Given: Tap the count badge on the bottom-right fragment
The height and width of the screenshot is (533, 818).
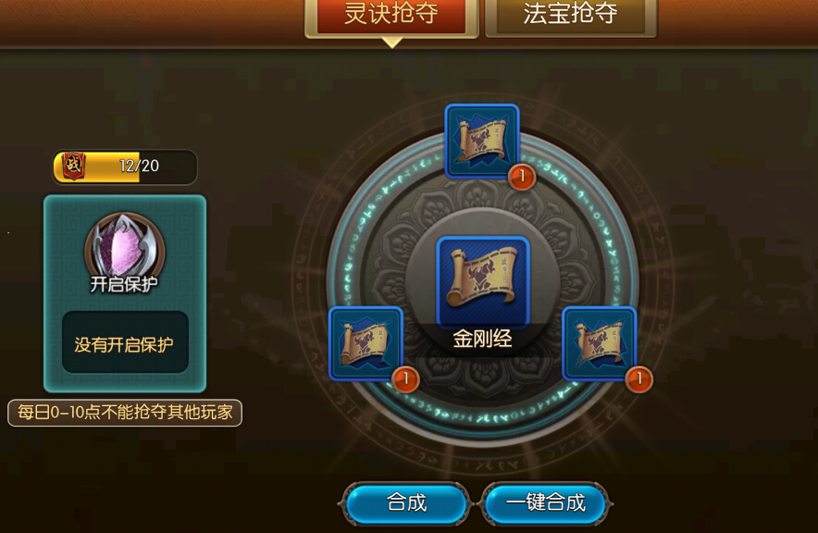Looking at the screenshot, I should point(639,379).
